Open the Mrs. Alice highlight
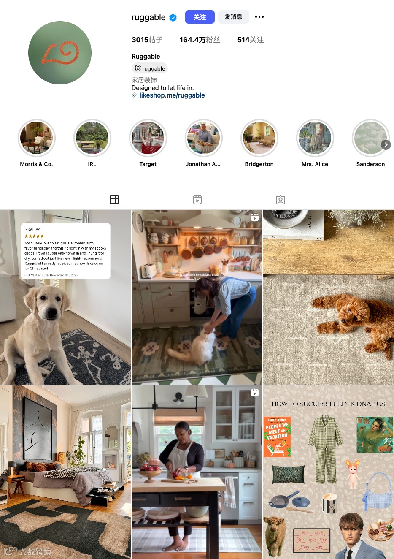The width and height of the screenshot is (394, 559). [315, 138]
